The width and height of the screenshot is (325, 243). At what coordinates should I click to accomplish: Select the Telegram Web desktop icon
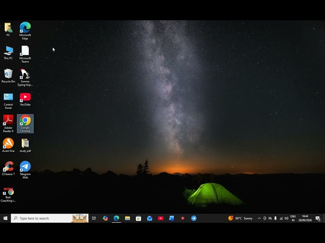pyautogui.click(x=25, y=170)
